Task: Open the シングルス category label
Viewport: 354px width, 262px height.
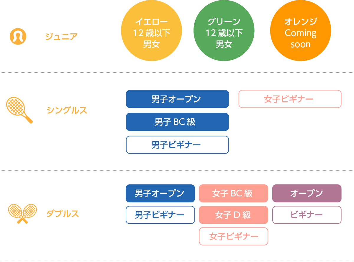Action: [67, 110]
